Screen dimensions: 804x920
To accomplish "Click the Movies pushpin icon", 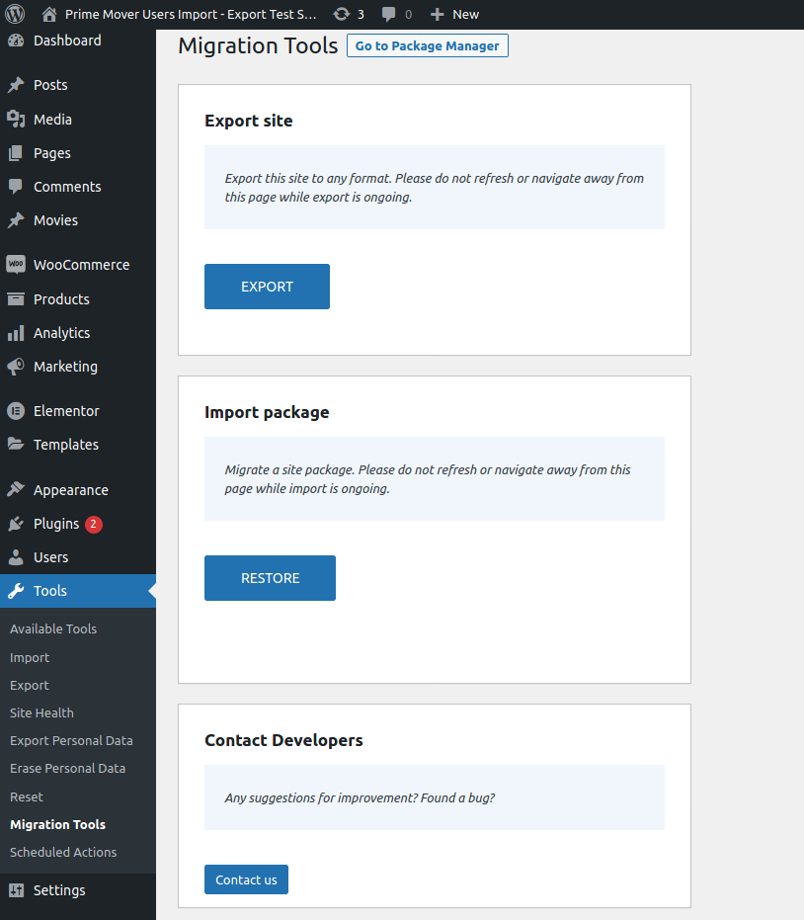I will 16,220.
